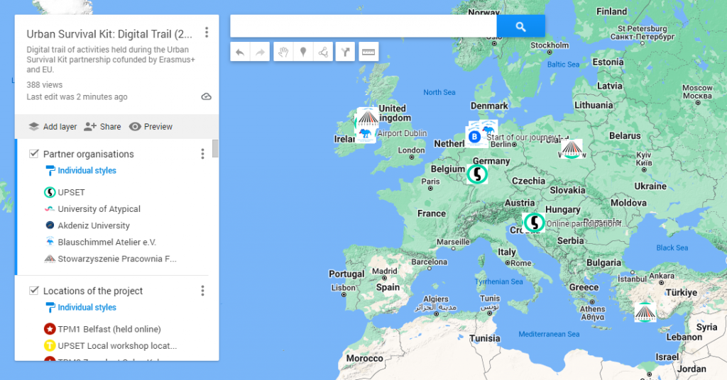Image resolution: width=727 pixels, height=380 pixels.
Task: Open the map title options menu
Action: 206,33
